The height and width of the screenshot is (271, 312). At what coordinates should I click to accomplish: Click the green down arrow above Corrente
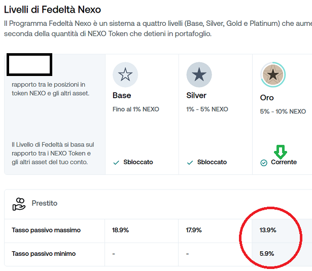point(281,152)
